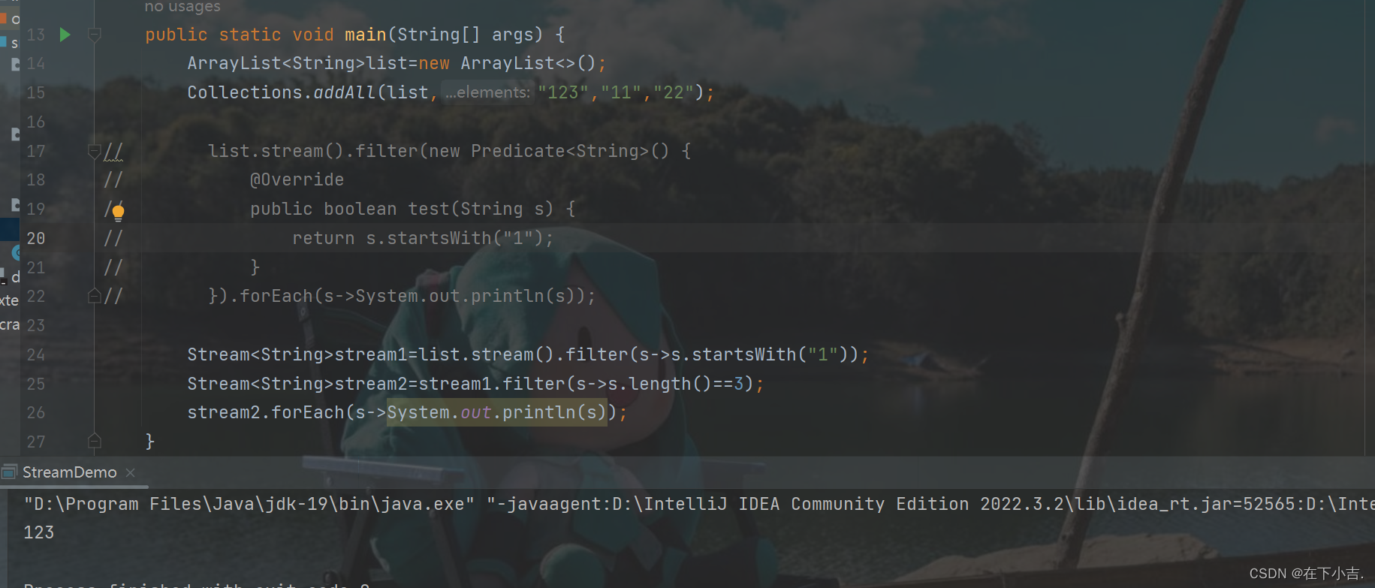
Task: Click line number 16 in the gutter
Action: (36, 122)
